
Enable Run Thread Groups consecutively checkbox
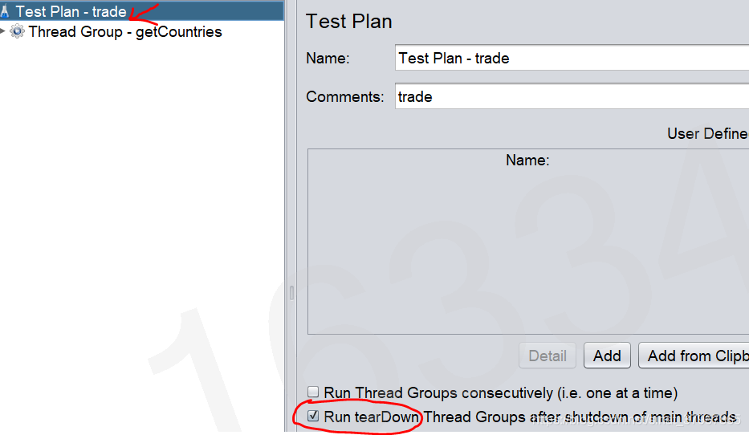point(313,392)
